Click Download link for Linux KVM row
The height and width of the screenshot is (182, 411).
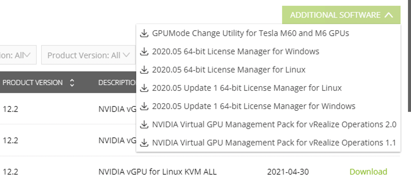coord(368,172)
